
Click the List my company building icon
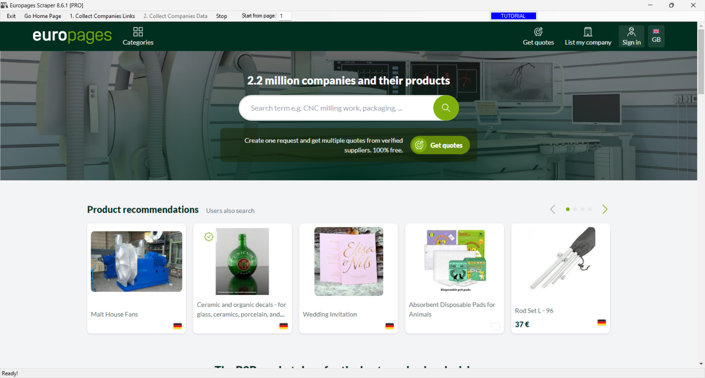coord(588,32)
